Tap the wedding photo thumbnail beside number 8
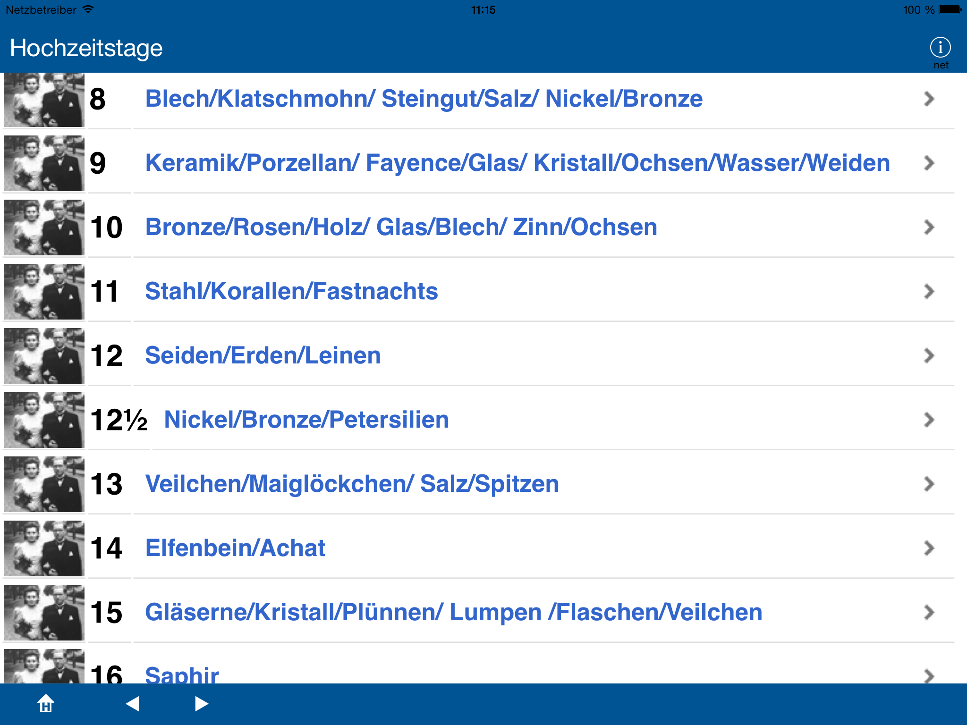Image resolution: width=967 pixels, height=725 pixels. click(44, 100)
